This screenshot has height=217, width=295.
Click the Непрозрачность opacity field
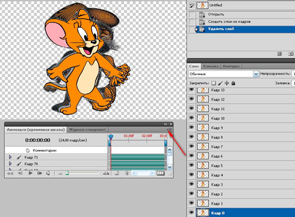click(293, 74)
